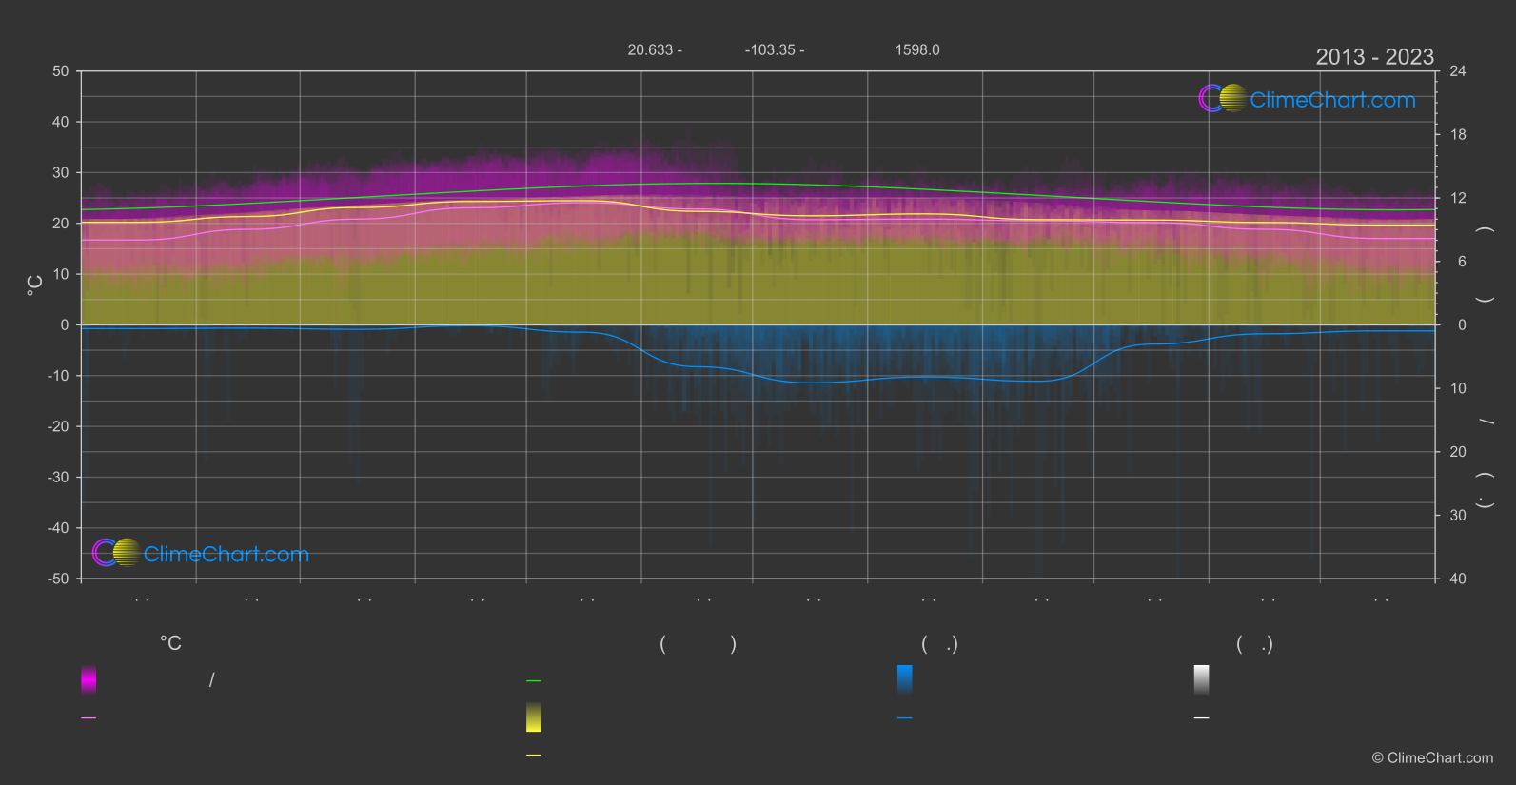Open the © ClimeChart.com copyright link

[1432, 757]
